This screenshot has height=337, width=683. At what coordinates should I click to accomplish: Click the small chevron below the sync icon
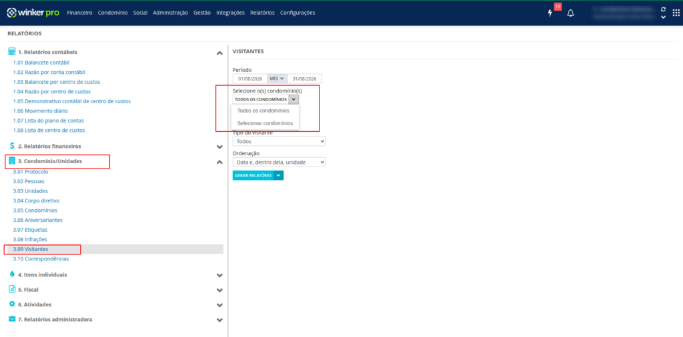click(x=663, y=17)
